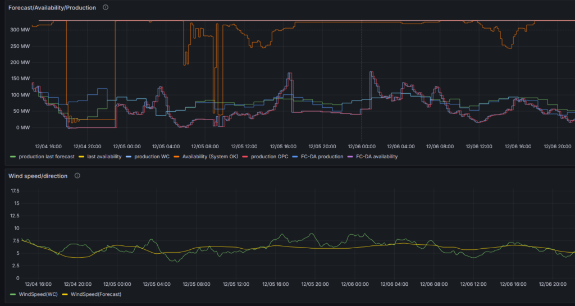This screenshot has width=575, height=306.
Task: Open the Forecast/Availability/Production panel title menu
Action: click(x=52, y=8)
